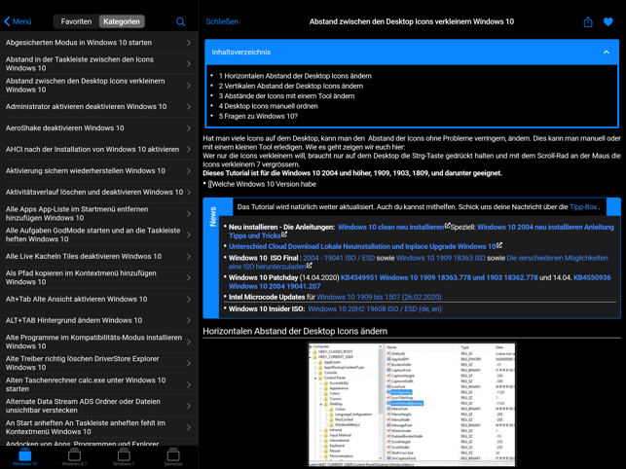Select ALT+TAB Hintergrund ändern Windows 10
Screen dimensions: 626x469
pos(99,320)
